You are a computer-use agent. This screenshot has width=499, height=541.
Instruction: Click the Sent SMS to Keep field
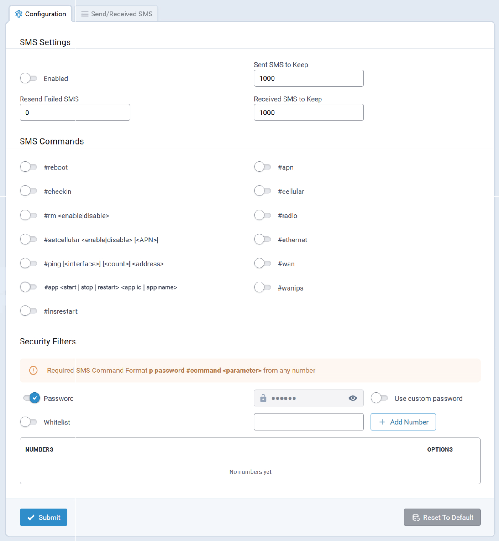(309, 78)
